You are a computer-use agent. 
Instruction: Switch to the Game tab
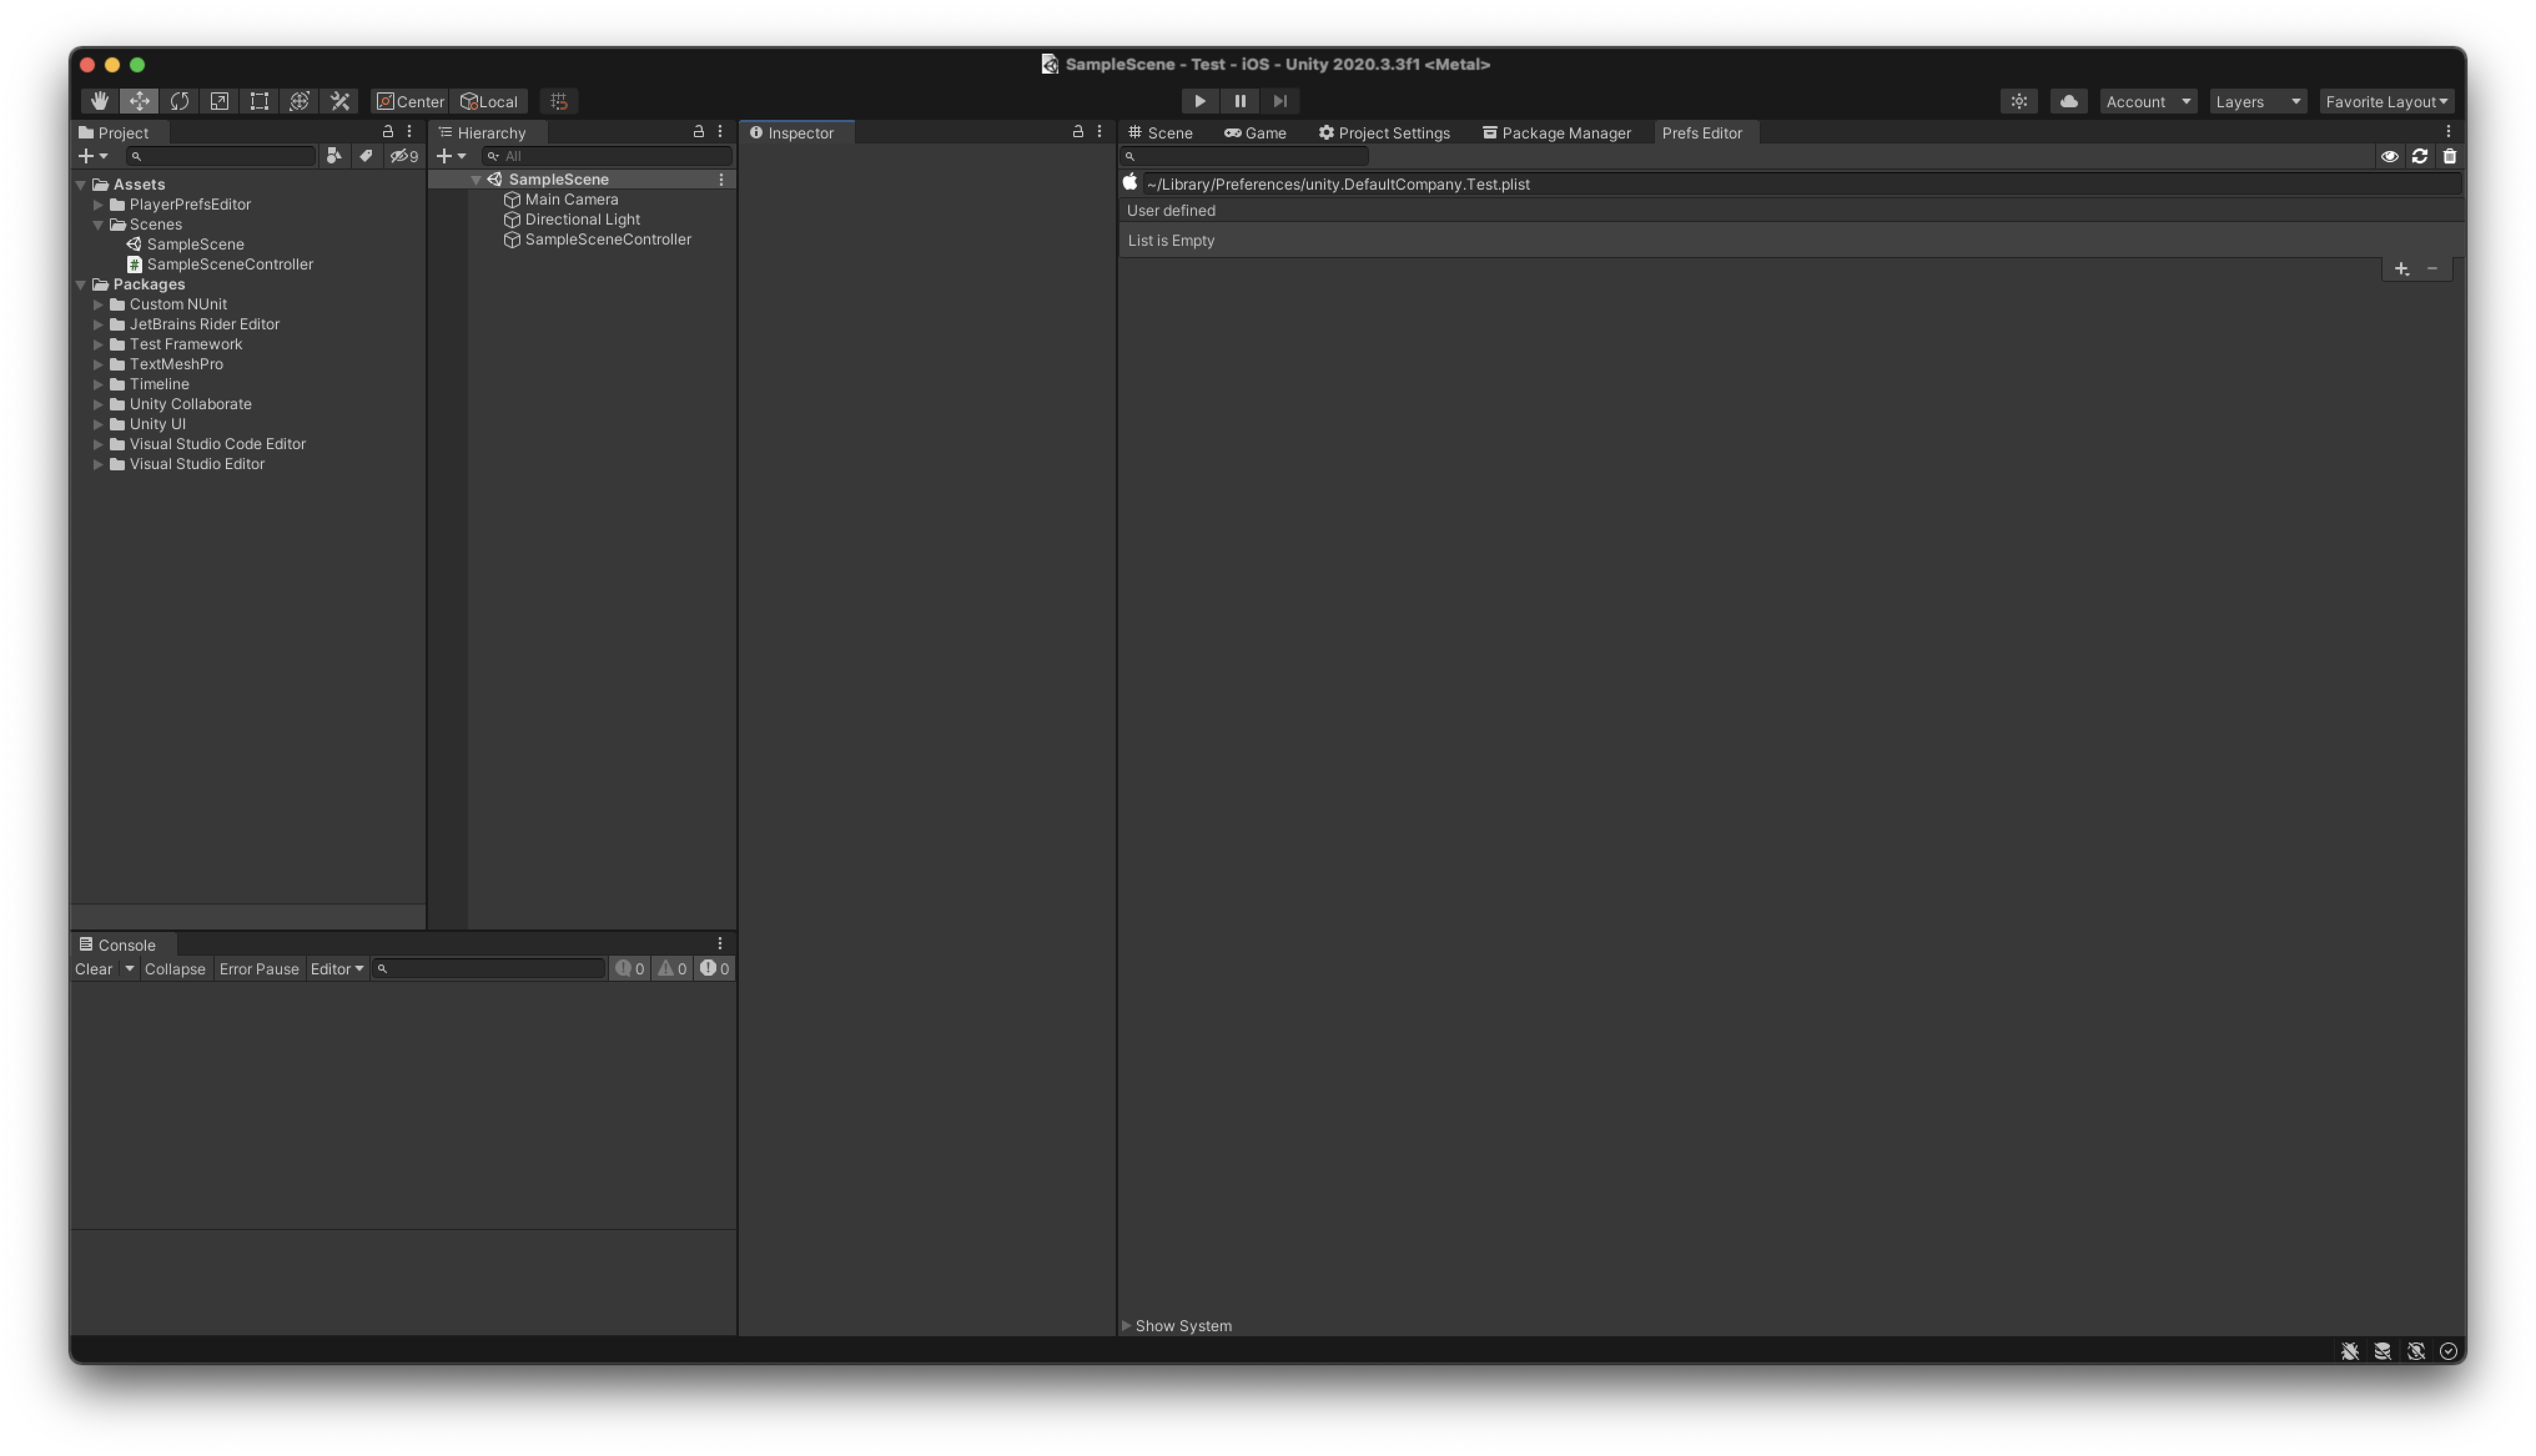tap(1256, 132)
